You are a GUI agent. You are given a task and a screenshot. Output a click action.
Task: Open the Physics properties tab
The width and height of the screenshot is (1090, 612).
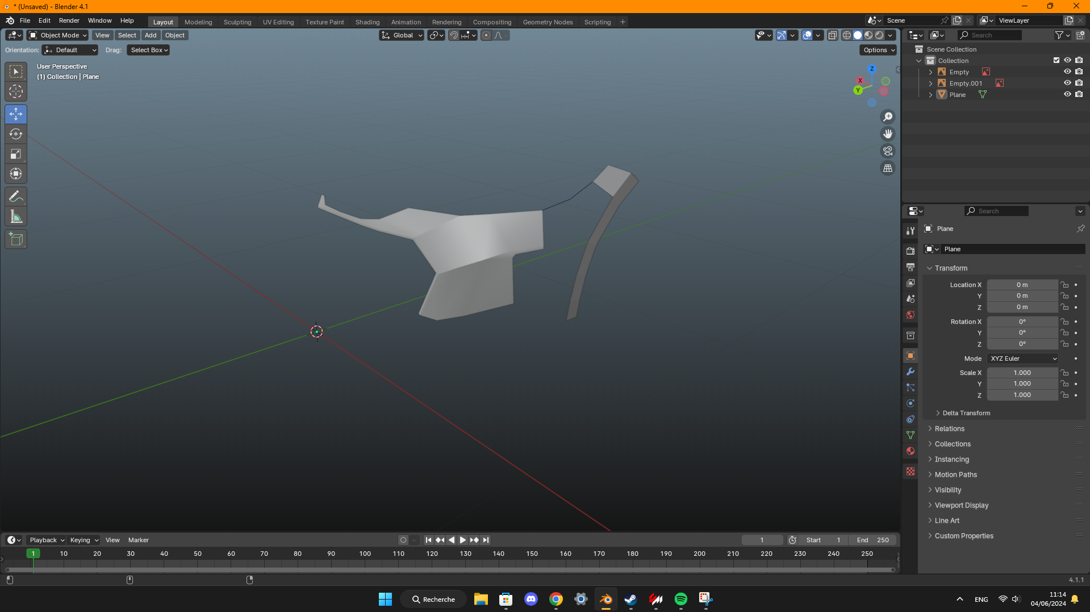(911, 403)
